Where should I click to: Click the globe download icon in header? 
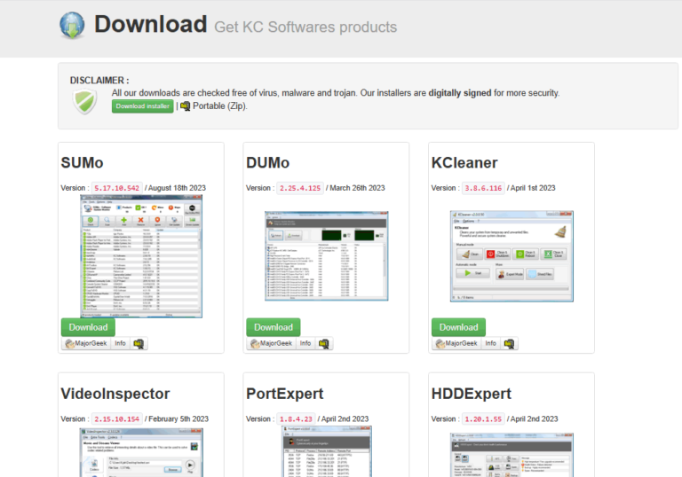tap(73, 26)
